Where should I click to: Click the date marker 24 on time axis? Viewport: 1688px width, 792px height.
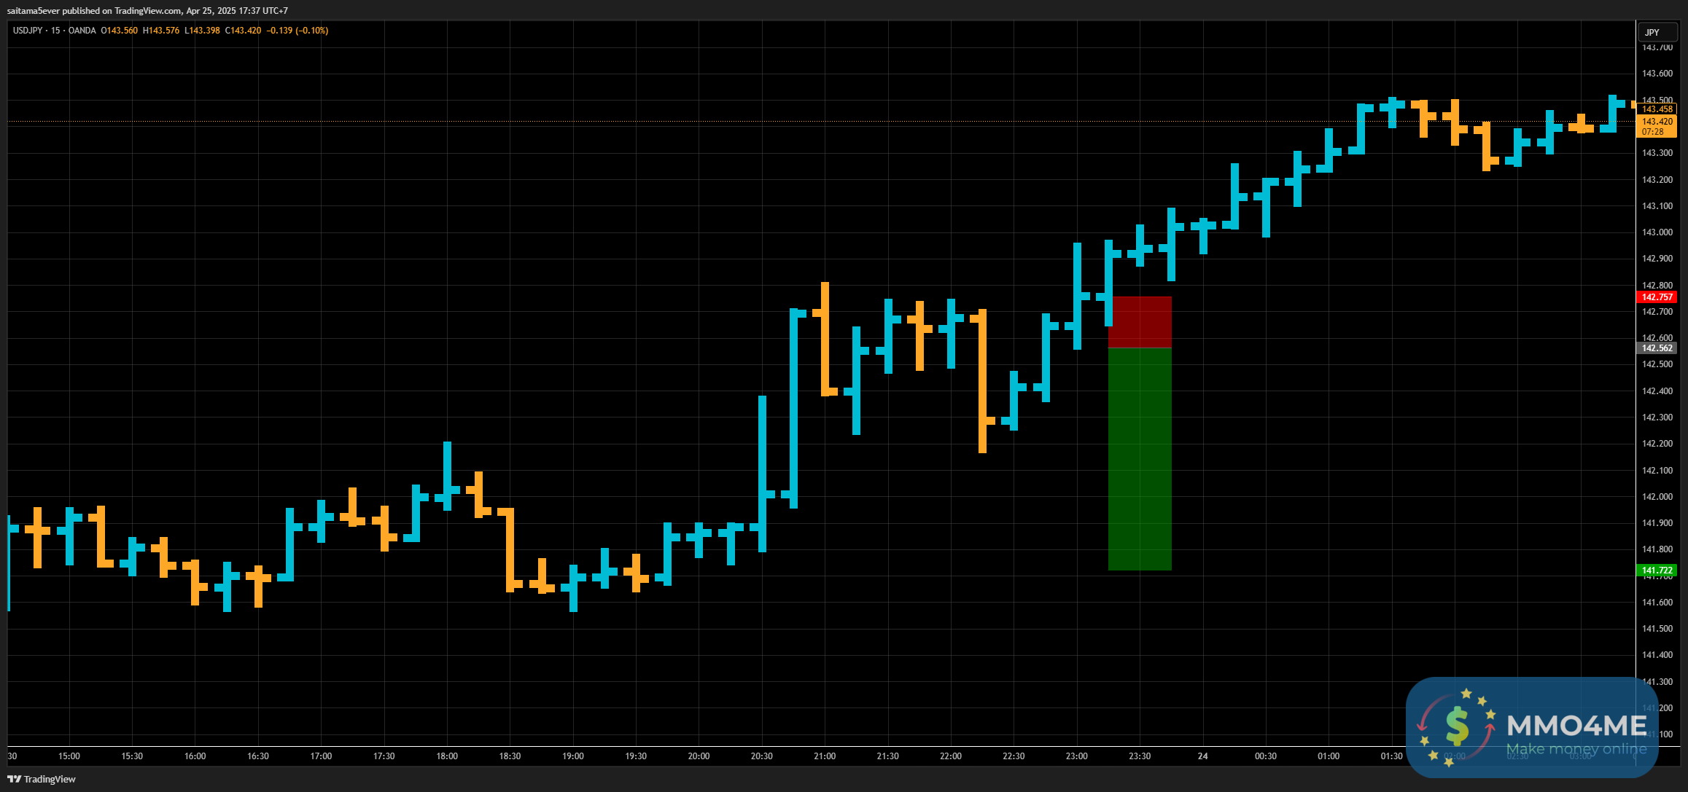coord(1202,756)
